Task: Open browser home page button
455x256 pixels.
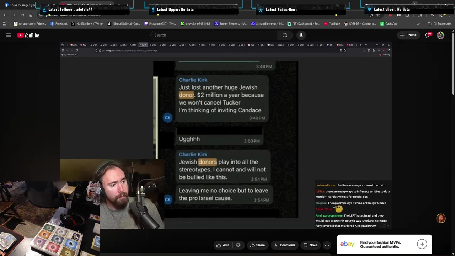Action: pyautogui.click(x=31, y=15)
